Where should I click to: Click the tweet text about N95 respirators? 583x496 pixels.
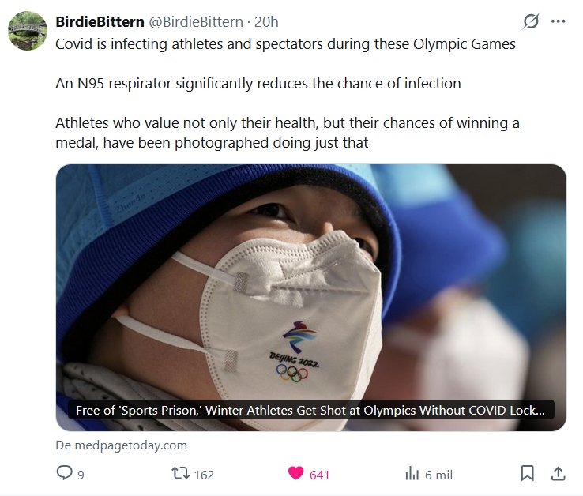(258, 83)
